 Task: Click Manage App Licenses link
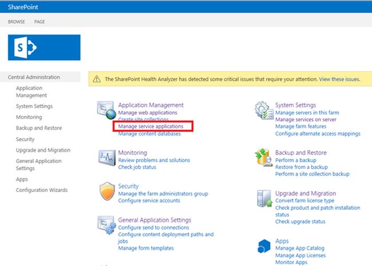pyautogui.click(x=300, y=256)
